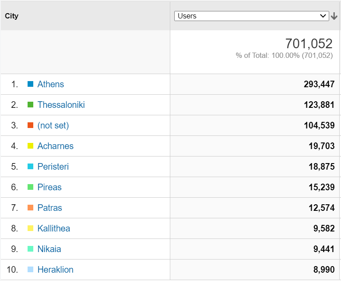Open the Patras city link
Screen dimensions: 341x281
point(50,208)
